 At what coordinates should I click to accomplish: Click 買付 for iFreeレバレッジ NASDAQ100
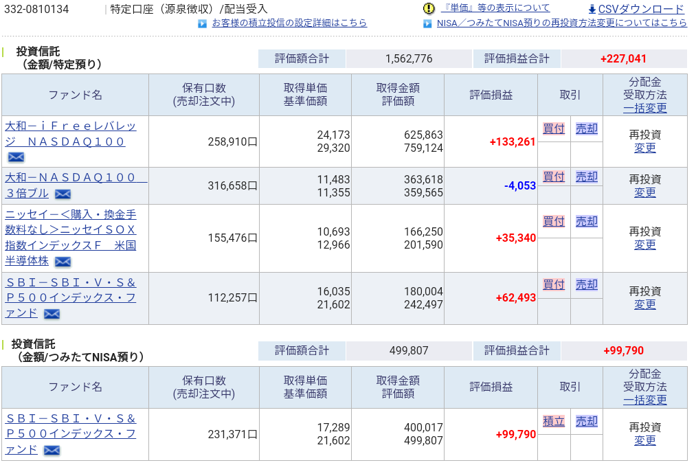[554, 128]
